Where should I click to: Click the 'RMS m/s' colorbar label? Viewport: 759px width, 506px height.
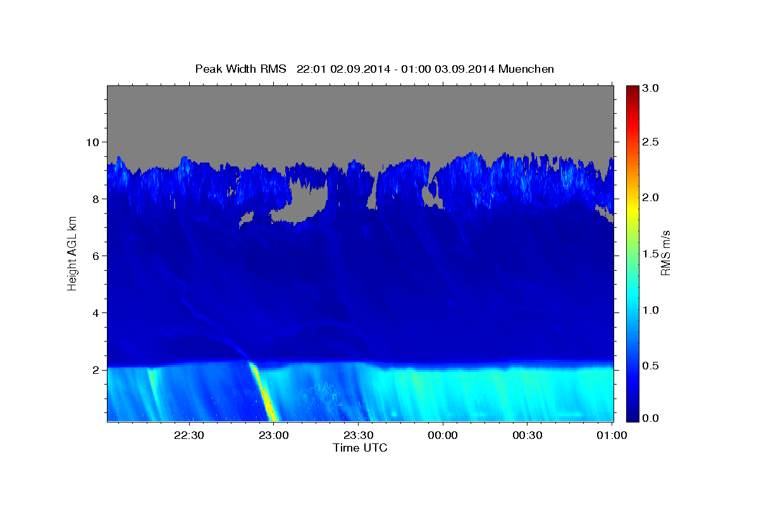665,253
